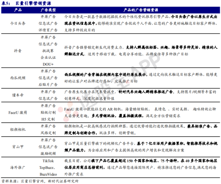Select 风格定制 under 轻颜相机

click(48, 133)
